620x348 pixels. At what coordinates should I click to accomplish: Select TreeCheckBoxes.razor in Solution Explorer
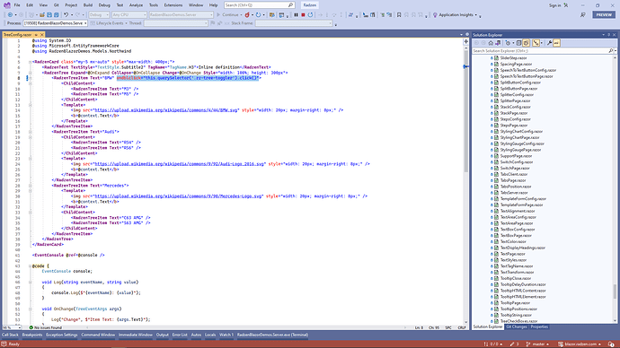518,321
